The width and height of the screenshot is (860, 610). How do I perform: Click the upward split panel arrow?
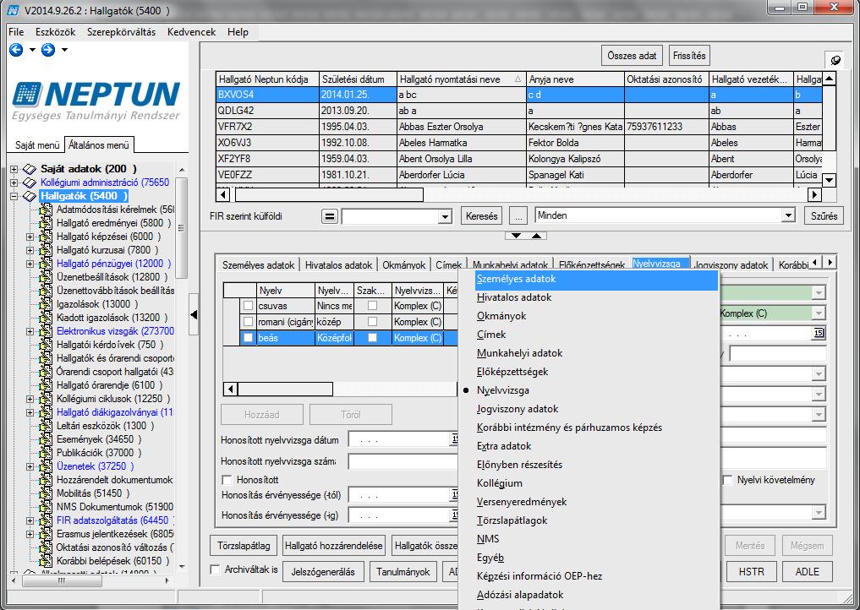coord(536,236)
